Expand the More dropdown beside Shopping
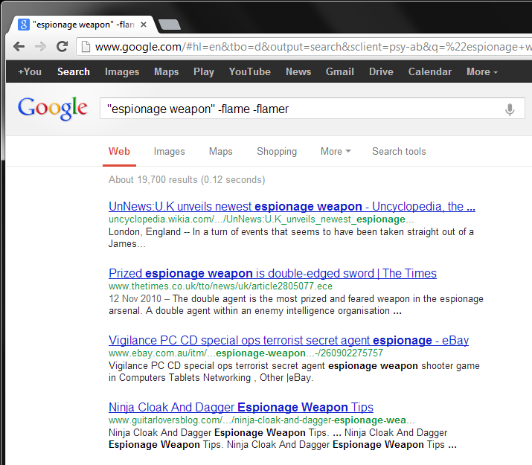Screen dimensions: 532x465 335,151
